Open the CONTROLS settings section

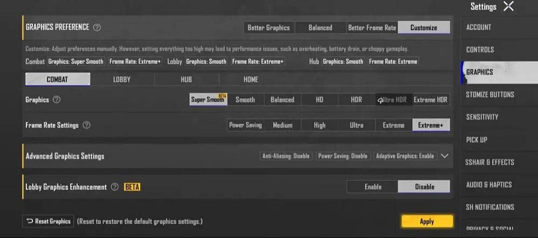480,50
